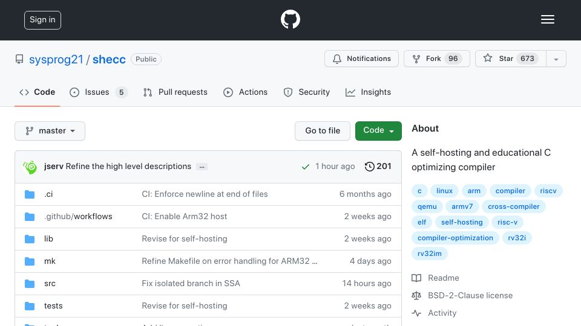Screen dimensions: 581x326
Task: Select the 'self-hosting' topic tag
Action: pos(462,222)
